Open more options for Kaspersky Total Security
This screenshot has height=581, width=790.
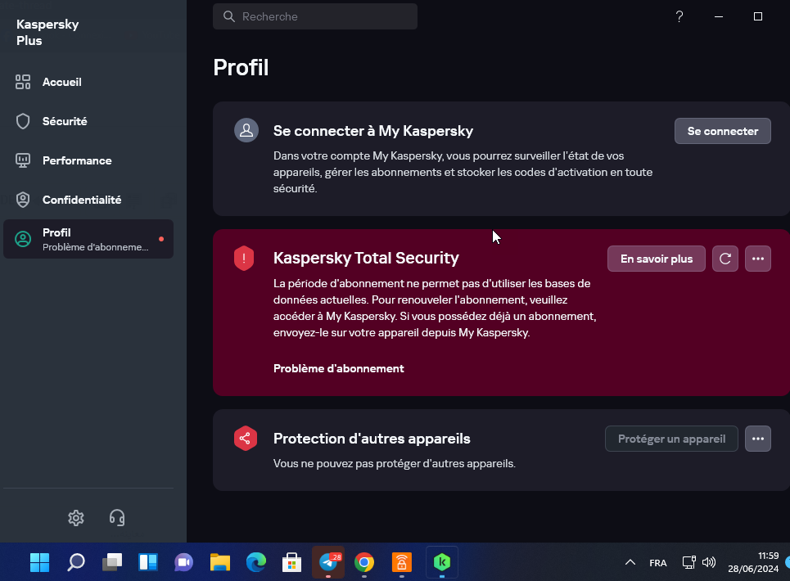pyautogui.click(x=758, y=259)
